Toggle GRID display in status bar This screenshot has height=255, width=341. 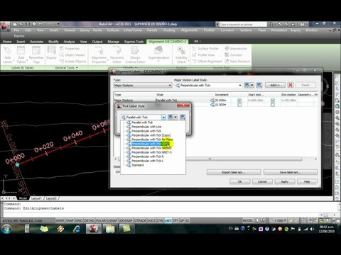79,220
